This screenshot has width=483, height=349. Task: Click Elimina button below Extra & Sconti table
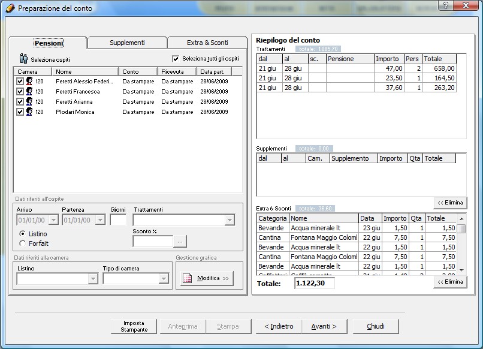(450, 282)
